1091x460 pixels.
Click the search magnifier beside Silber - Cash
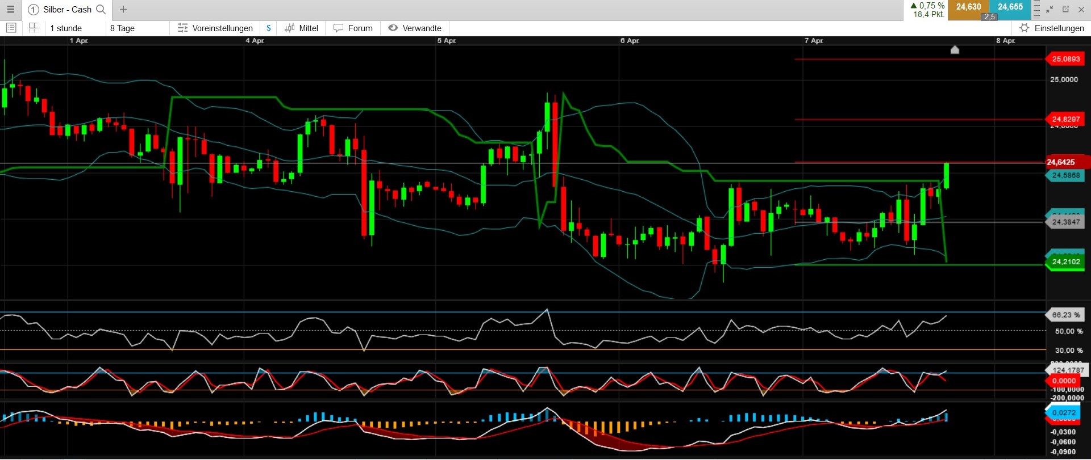point(101,9)
